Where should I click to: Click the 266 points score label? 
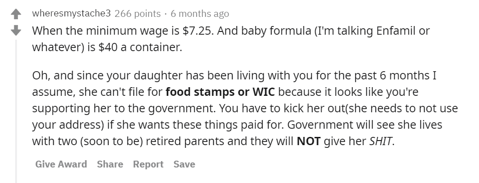click(x=138, y=13)
